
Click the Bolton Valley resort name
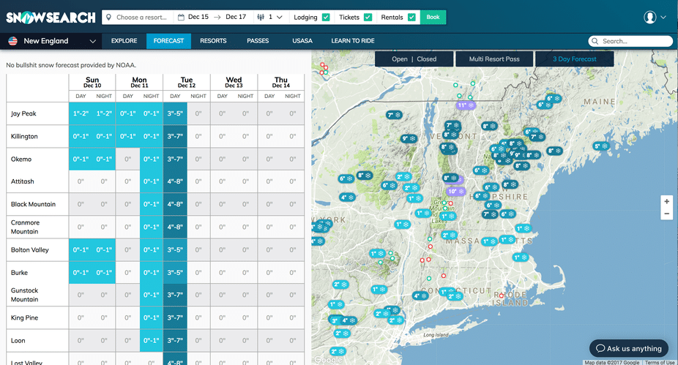pyautogui.click(x=30, y=249)
